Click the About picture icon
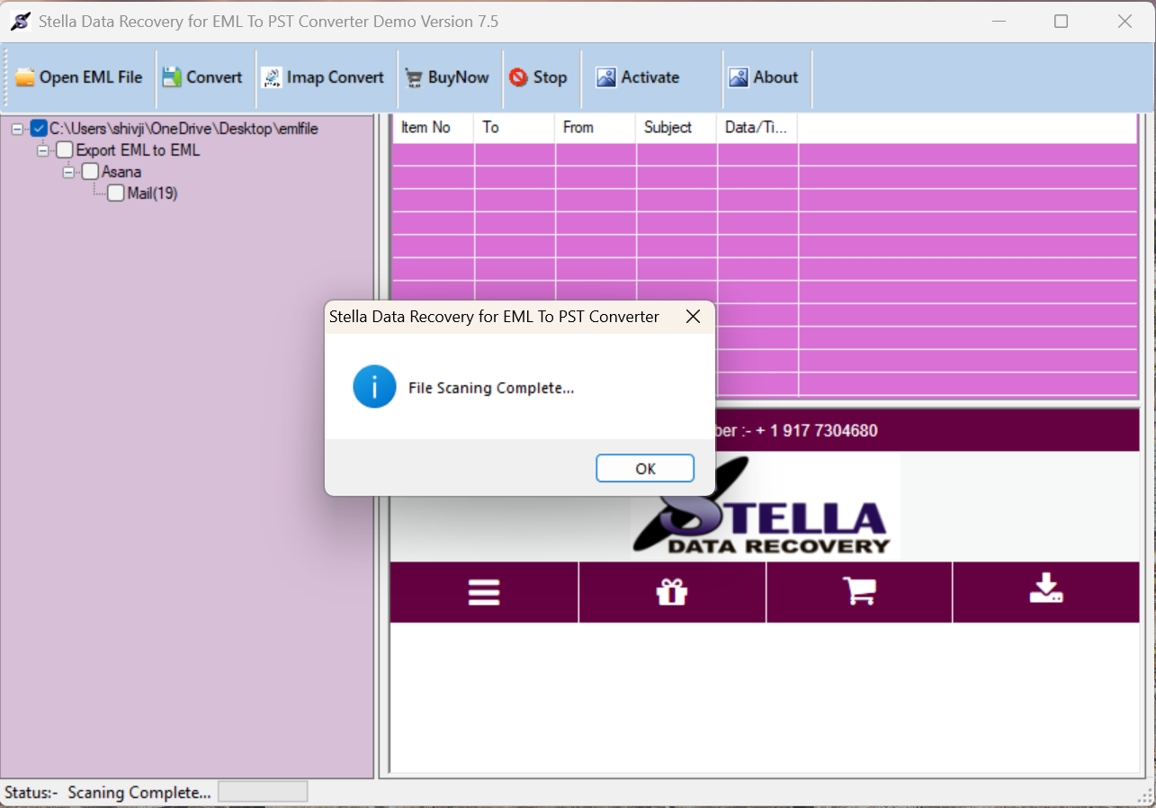 pos(739,77)
